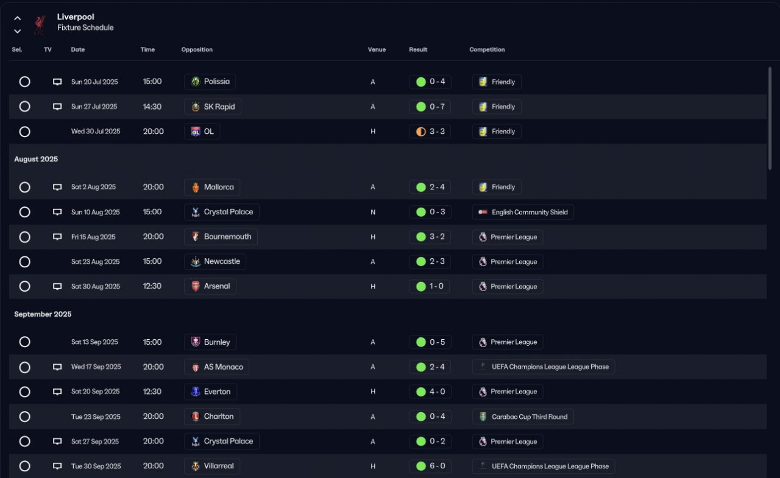Click the Carabao Cup competition icon

pyautogui.click(x=483, y=416)
